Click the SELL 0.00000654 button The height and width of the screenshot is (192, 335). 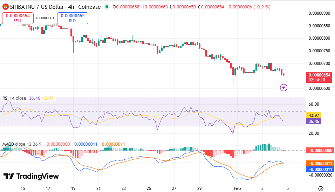pos(18,18)
